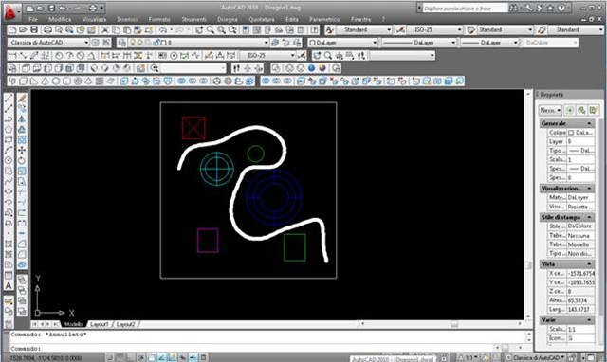Viewport: 607px width, 362px height.
Task: Select the multiline Text (A) tool
Action: pos(9,286)
